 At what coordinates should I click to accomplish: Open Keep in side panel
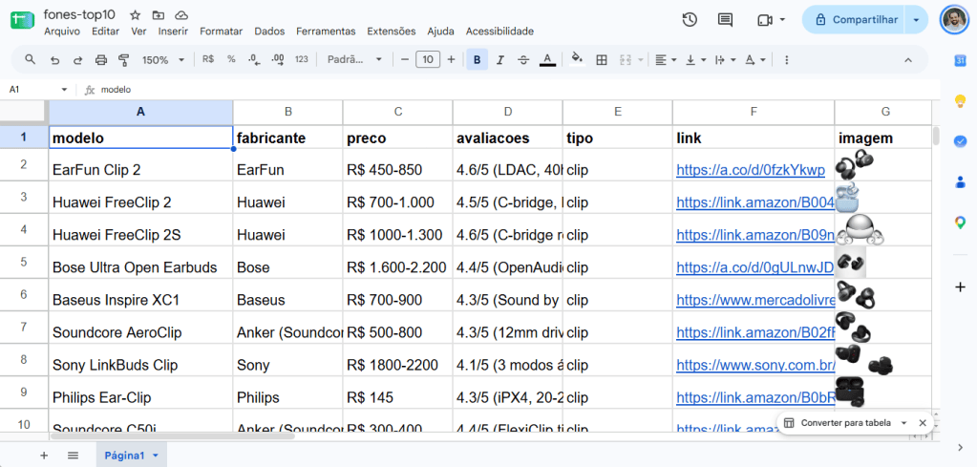tap(960, 101)
